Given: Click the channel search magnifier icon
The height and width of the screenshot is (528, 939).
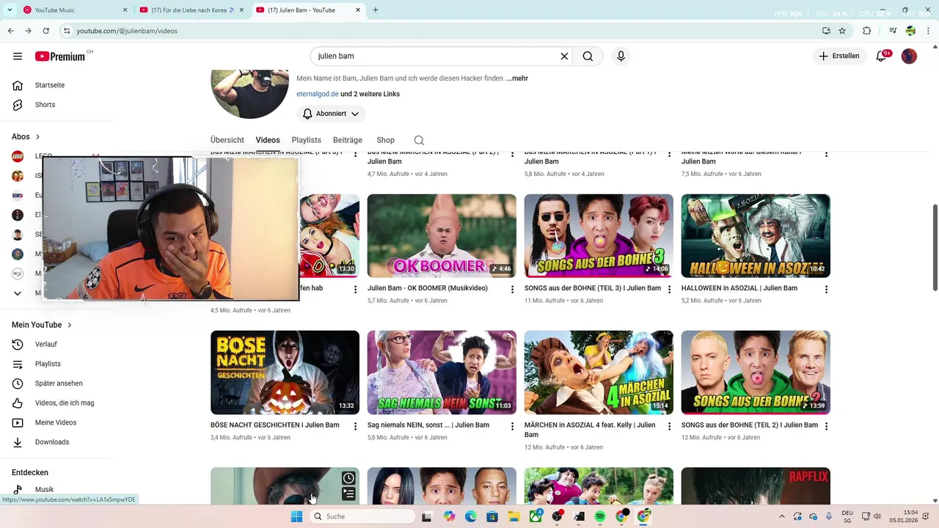Looking at the screenshot, I should [x=419, y=140].
